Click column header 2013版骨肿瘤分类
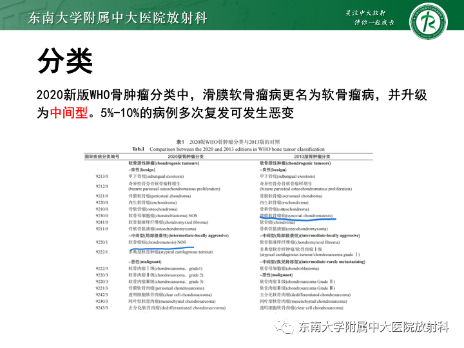464x348 pixels. [312, 156]
